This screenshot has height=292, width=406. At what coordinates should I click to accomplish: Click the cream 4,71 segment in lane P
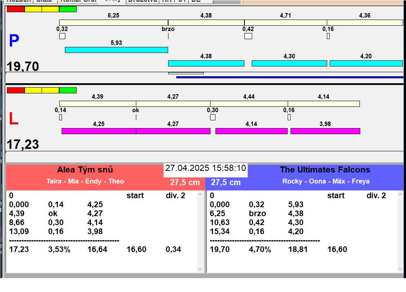[286, 22]
